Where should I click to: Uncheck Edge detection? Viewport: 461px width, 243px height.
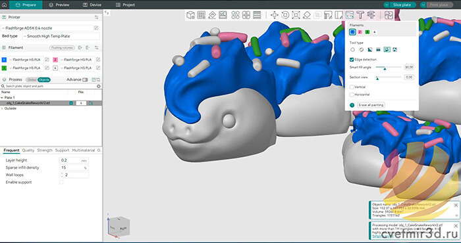(x=352, y=60)
